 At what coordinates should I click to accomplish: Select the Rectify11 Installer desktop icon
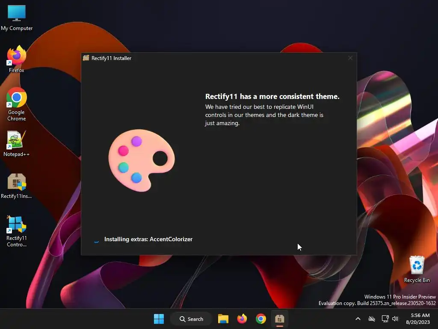click(17, 186)
